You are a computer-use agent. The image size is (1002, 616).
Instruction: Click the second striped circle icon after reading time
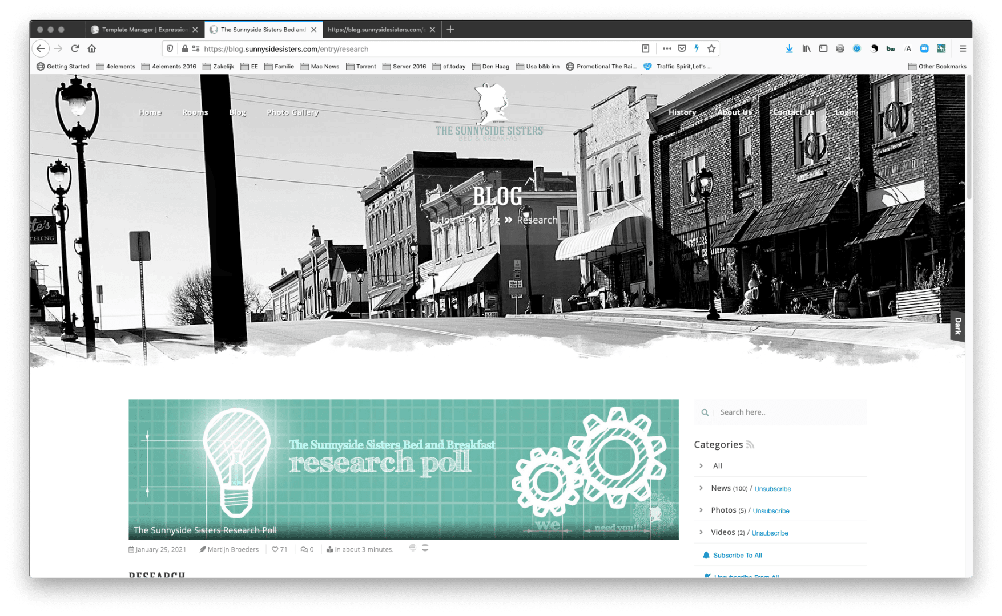[x=425, y=548]
